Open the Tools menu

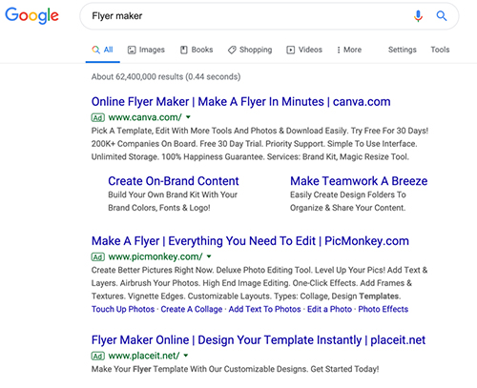(440, 50)
